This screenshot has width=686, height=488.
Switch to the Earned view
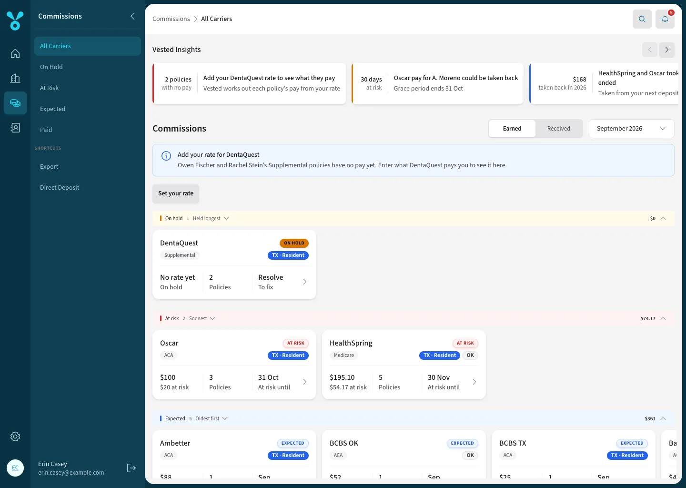(512, 129)
